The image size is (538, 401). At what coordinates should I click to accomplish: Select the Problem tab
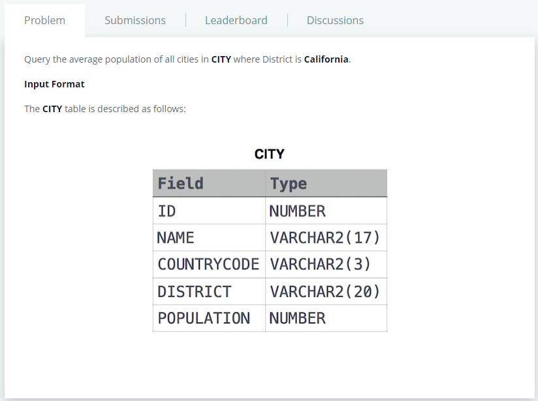pos(44,20)
